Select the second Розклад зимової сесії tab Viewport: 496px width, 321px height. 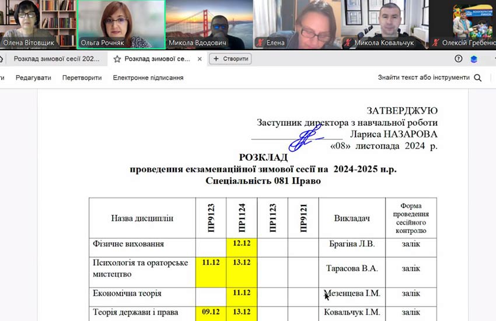156,59
